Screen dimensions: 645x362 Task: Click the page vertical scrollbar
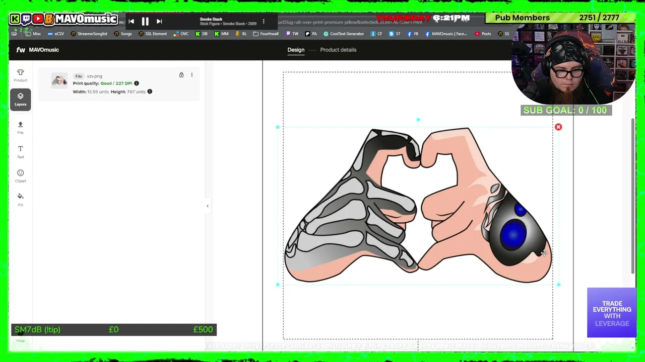point(633,196)
